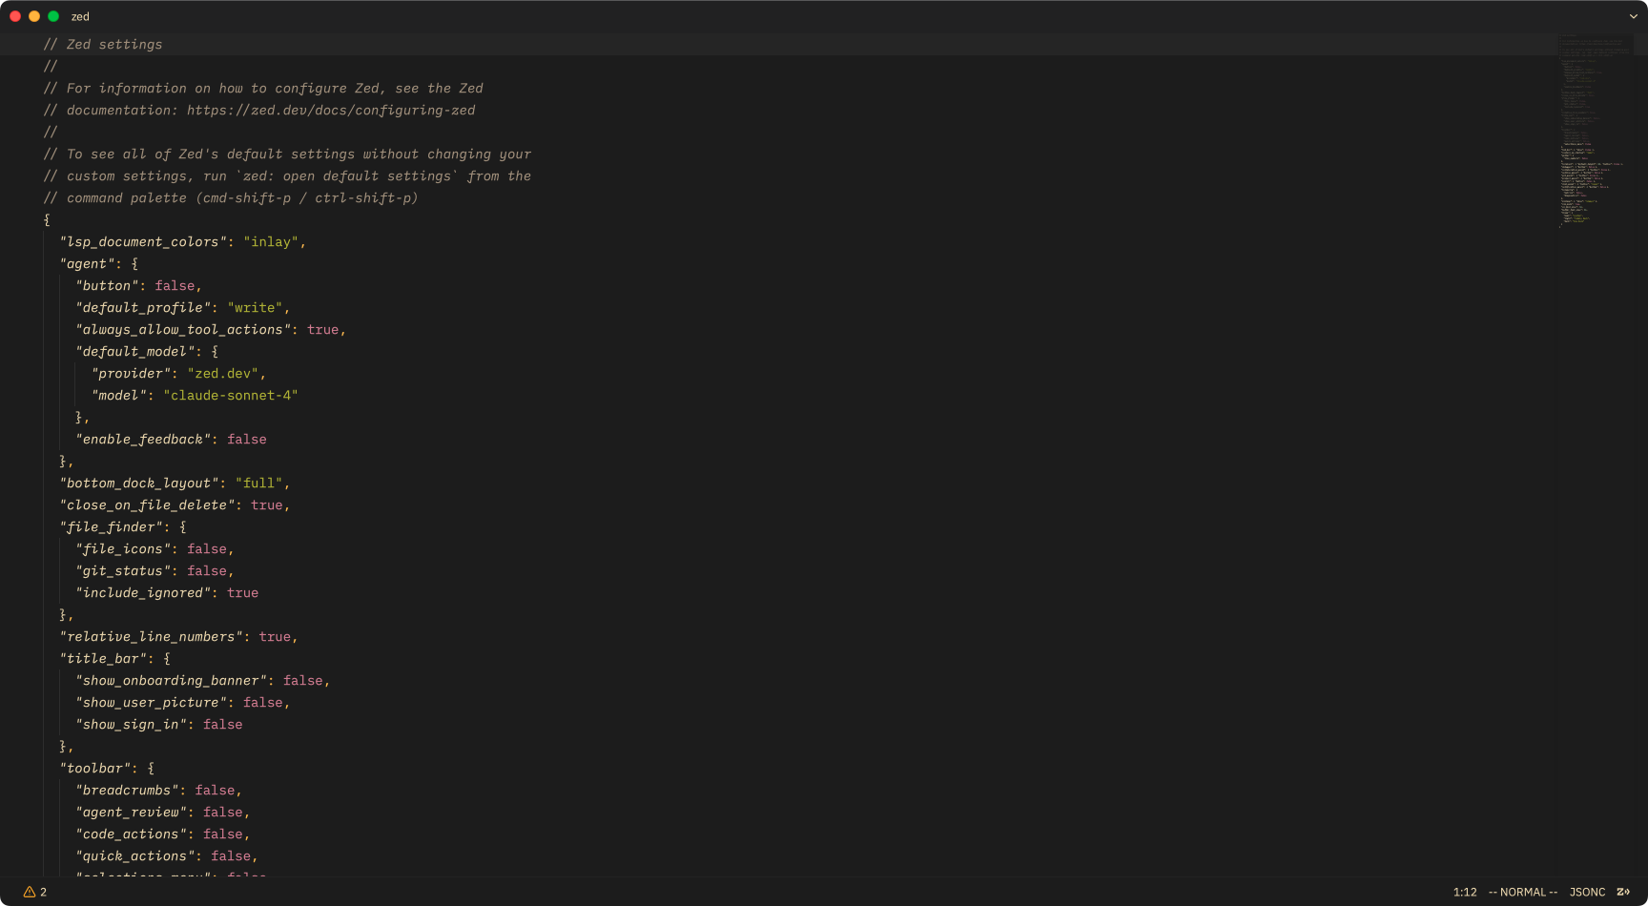The width and height of the screenshot is (1648, 906).
Task: Click the 'For information on how to configure' comment
Action: point(263,89)
